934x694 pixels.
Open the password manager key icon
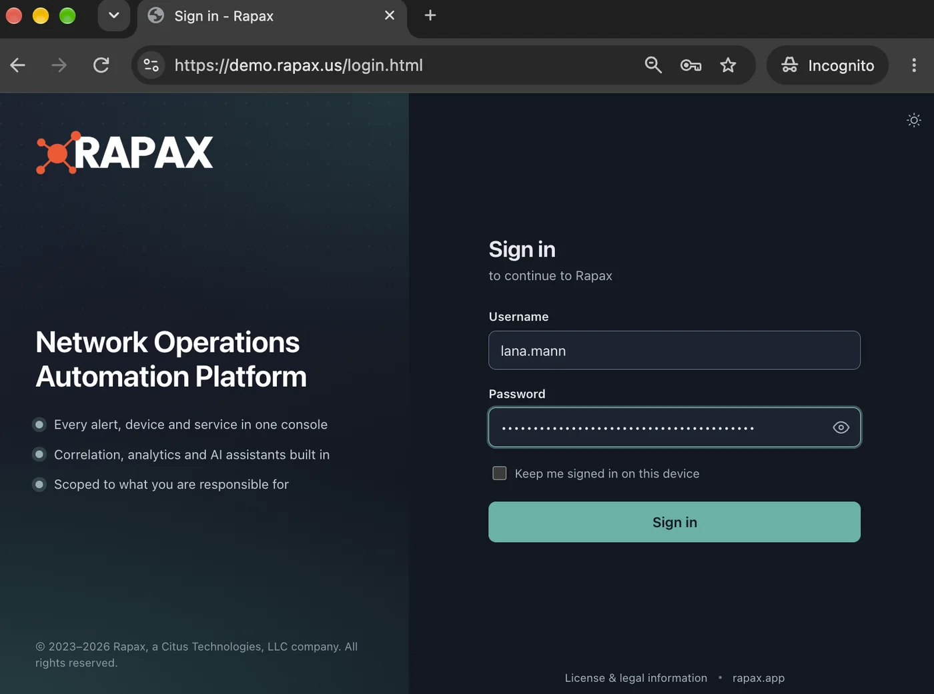(x=690, y=65)
